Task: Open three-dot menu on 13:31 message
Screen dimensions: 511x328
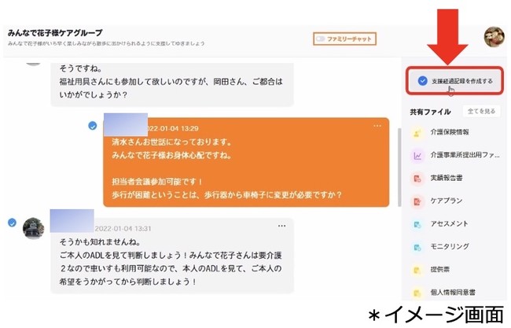Action: tap(282, 226)
